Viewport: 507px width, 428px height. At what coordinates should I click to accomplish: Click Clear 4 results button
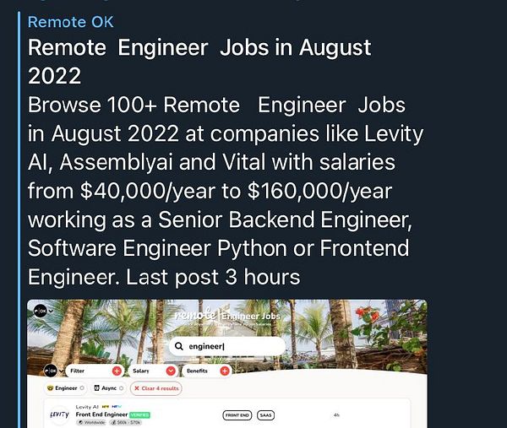tap(156, 388)
